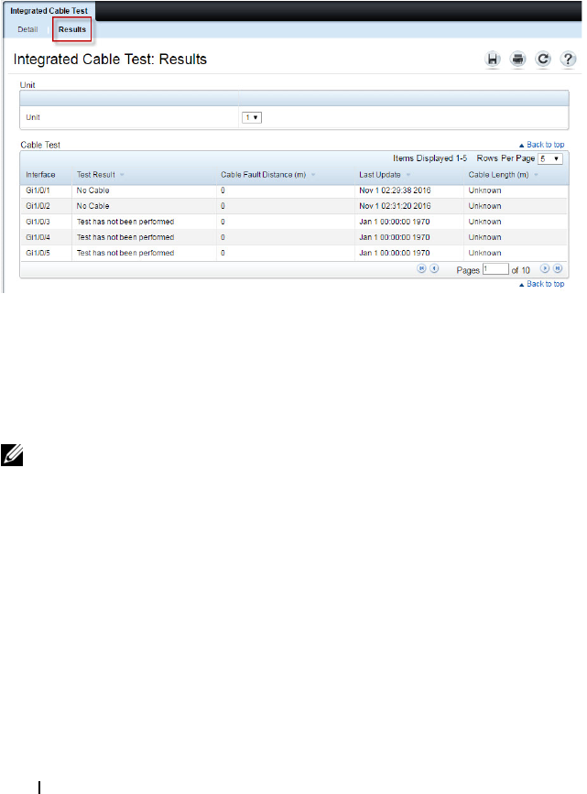Click Unknown cable length for Gi1/0/5
The image size is (587, 794).
pyautogui.click(x=484, y=253)
